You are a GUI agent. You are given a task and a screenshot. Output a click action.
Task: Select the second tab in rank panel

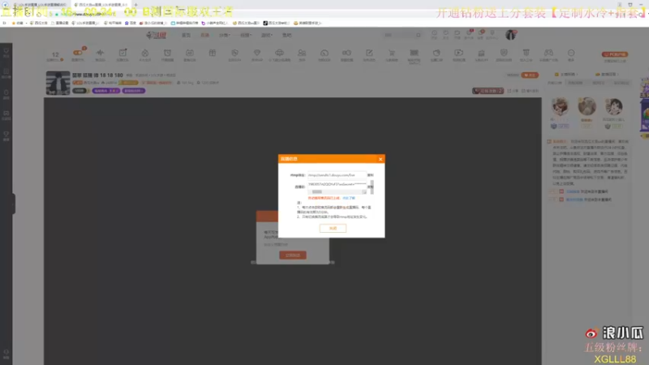(x=575, y=83)
